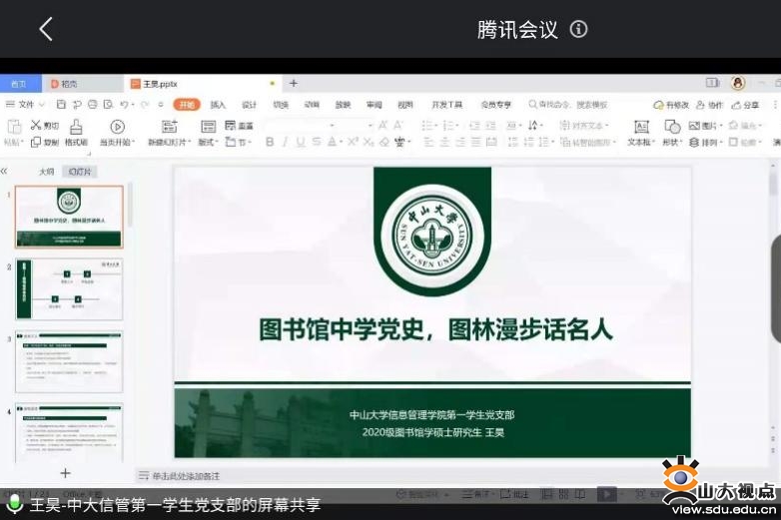Add a new slide via 新建幻灯片
781x520 pixels.
pos(170,133)
